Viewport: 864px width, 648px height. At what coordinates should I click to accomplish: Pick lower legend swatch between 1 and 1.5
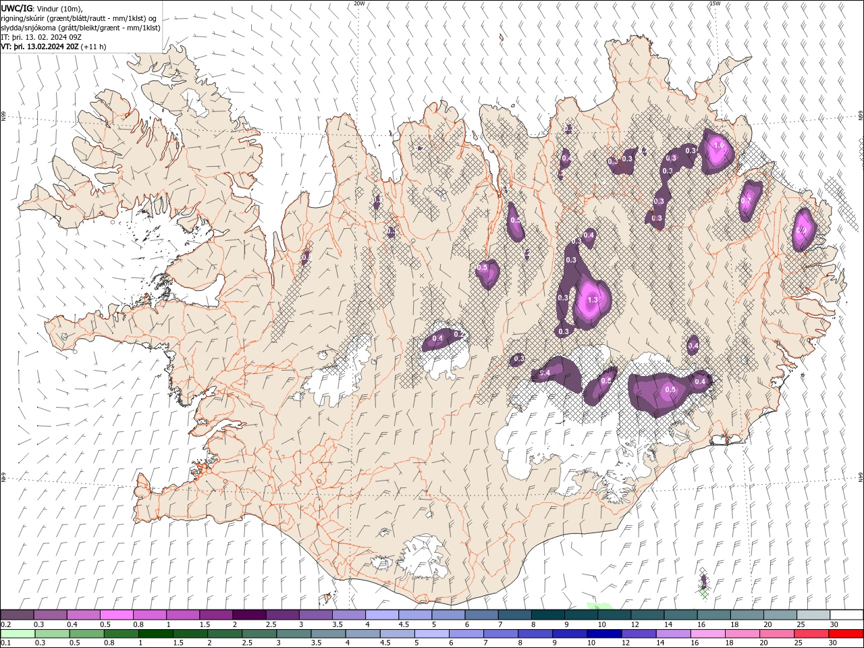(x=155, y=634)
